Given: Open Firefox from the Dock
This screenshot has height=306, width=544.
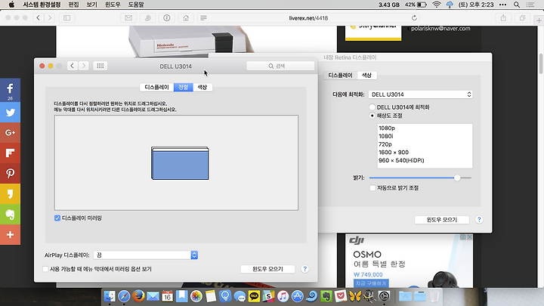Looking at the screenshot, I should [138, 296].
